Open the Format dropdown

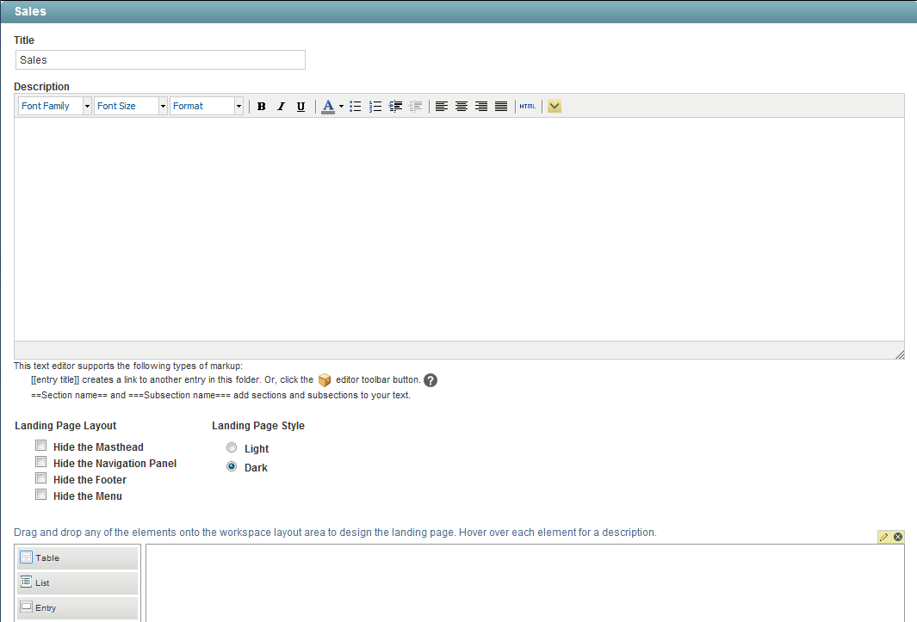[x=207, y=106]
